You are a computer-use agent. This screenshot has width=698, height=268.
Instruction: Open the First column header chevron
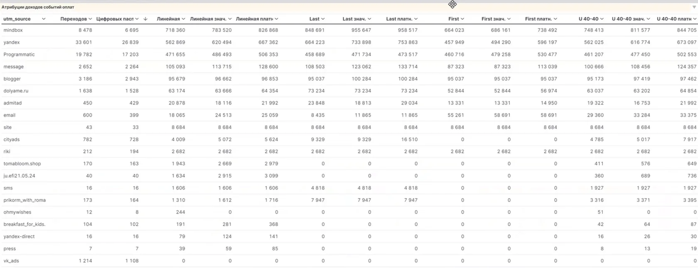coord(462,19)
